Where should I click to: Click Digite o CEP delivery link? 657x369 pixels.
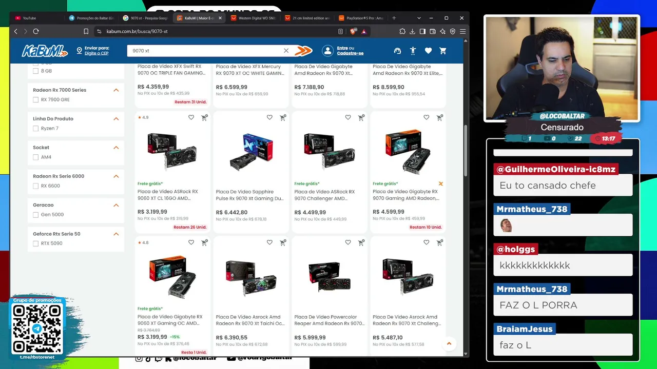click(x=96, y=53)
